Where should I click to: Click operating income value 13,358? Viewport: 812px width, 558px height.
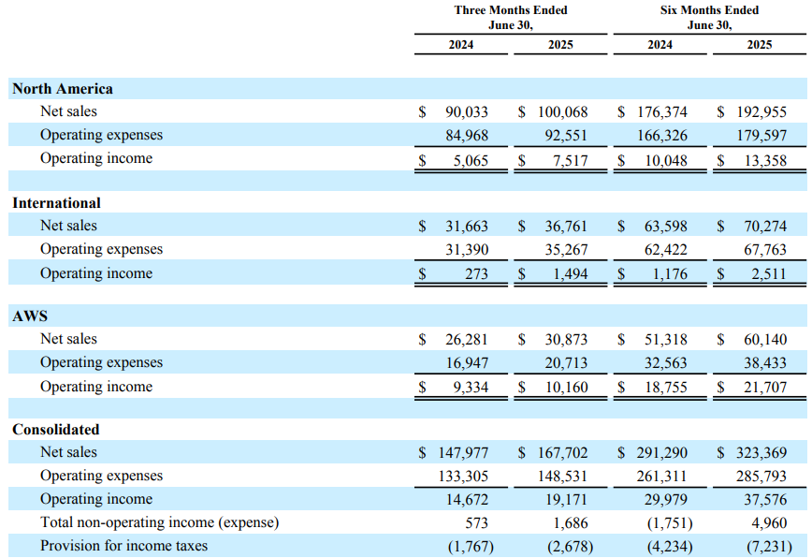click(765, 161)
